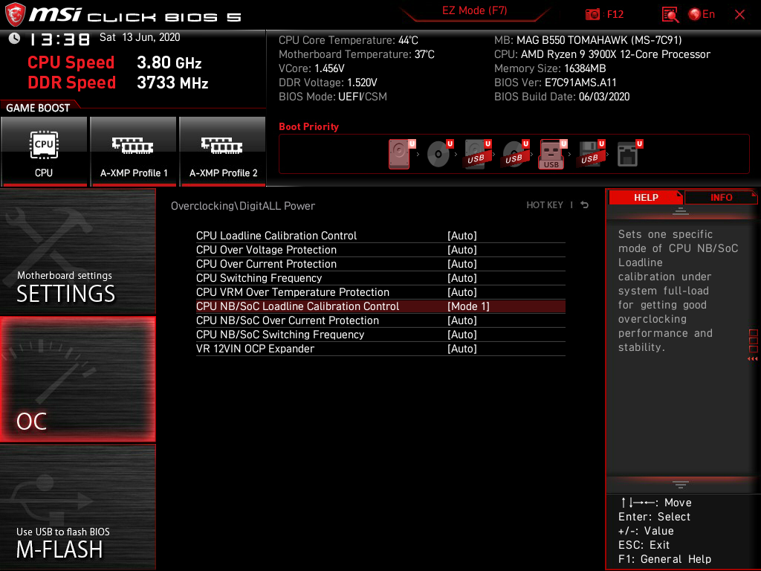Open CPU NB/SoC Over Current Protection value
Image resolution: width=761 pixels, height=571 pixels.
pos(462,320)
